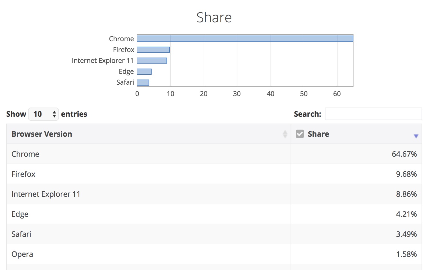Click the Share column descending sort arrow

point(416,136)
